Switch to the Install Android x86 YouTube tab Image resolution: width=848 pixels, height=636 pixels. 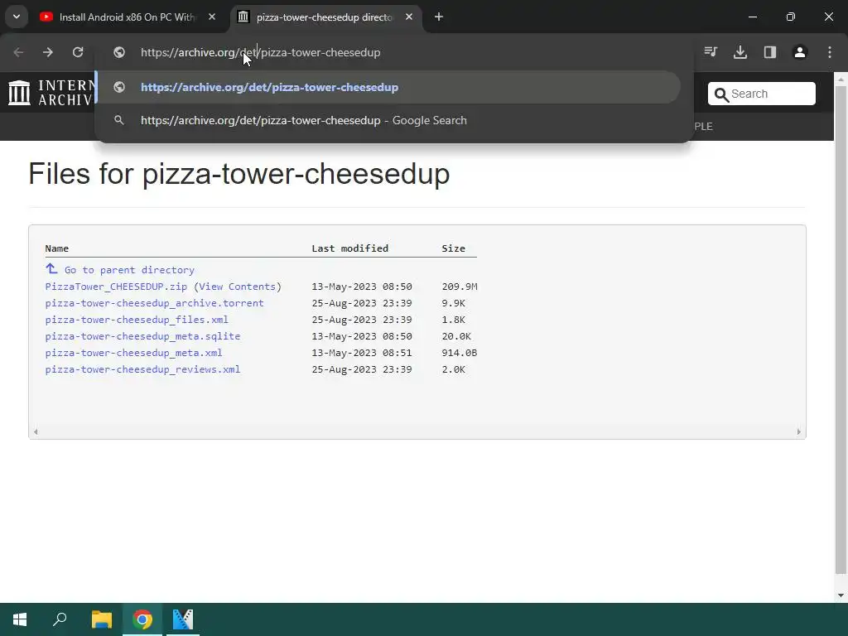[127, 17]
